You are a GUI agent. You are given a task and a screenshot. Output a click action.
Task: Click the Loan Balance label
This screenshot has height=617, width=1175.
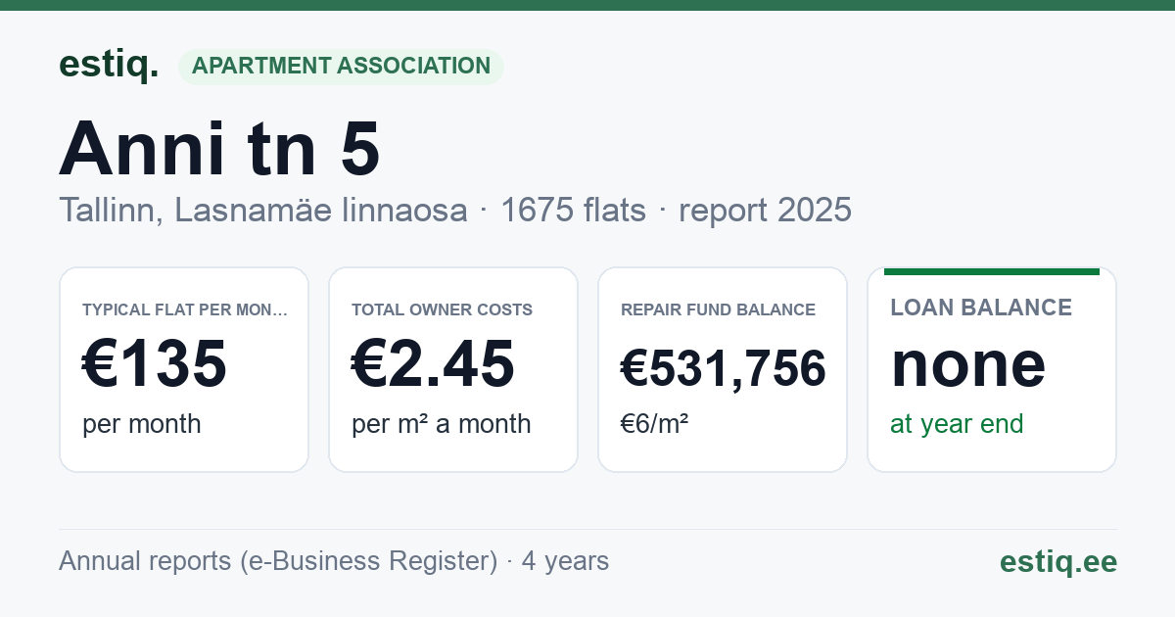pyautogui.click(x=981, y=308)
